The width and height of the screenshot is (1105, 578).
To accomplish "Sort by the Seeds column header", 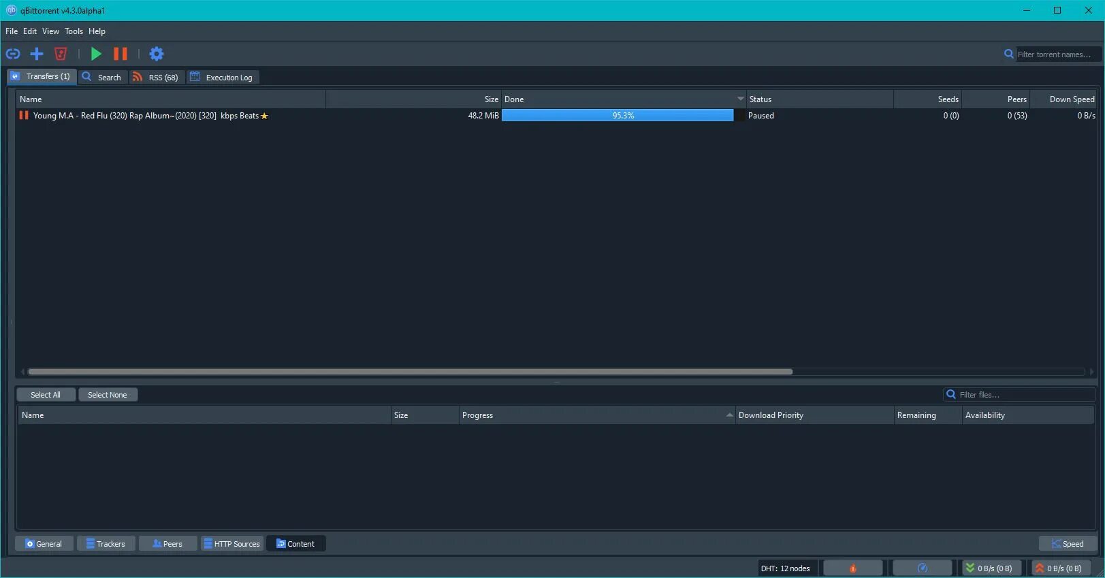I will pos(927,99).
